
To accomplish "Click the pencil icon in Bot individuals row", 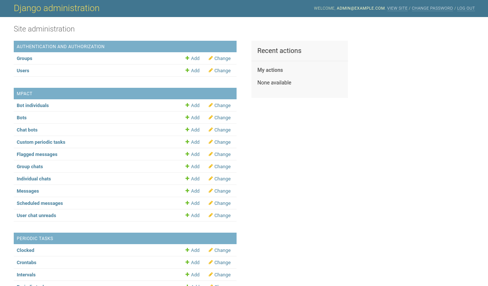I will [x=211, y=105].
